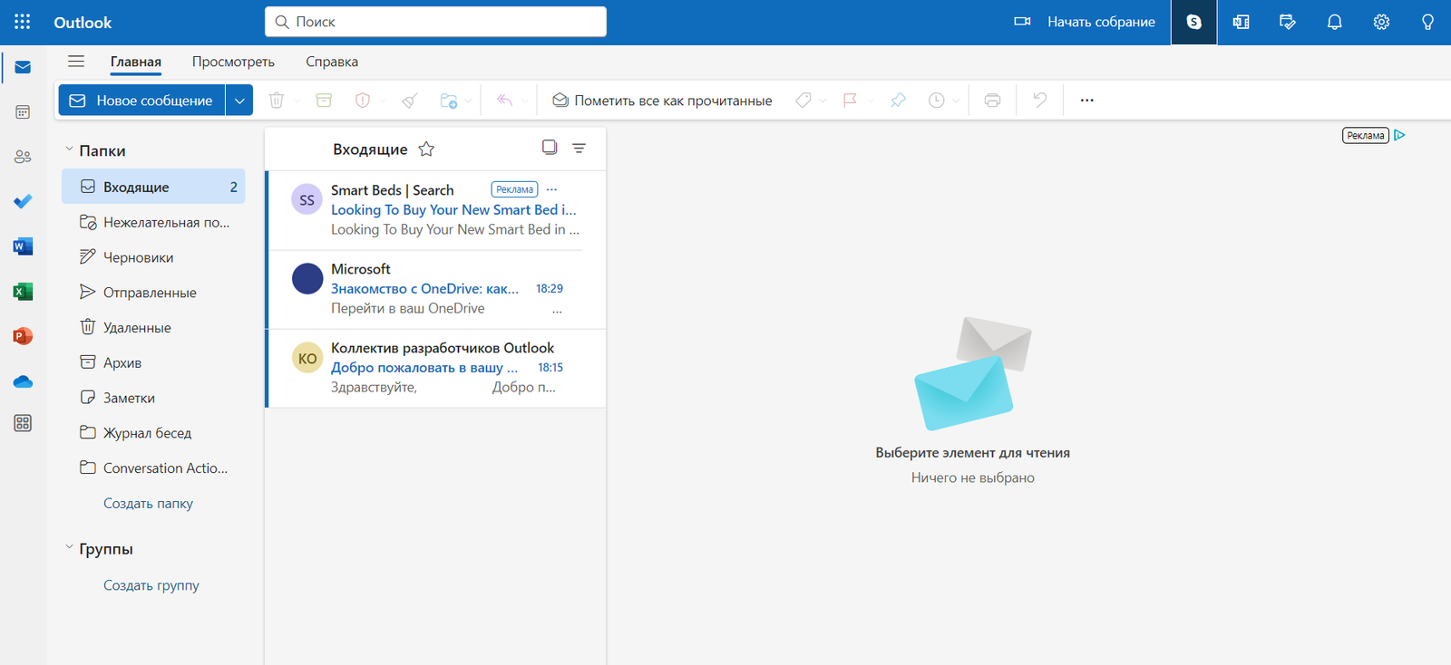1451x665 pixels.
Task: Expand the Categorize dropdown arrow
Action: pyautogui.click(x=823, y=101)
